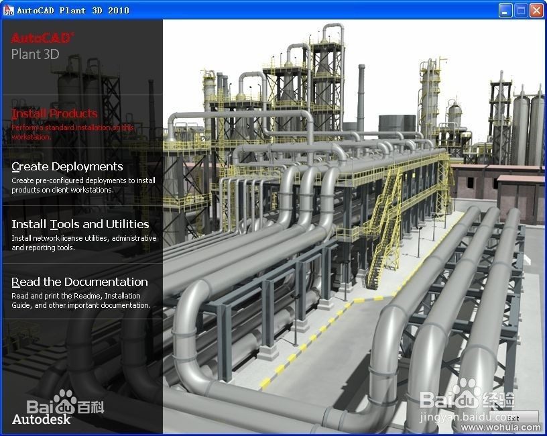Click the P3D application icon in title bar
547x436 pixels.
pos(7,10)
